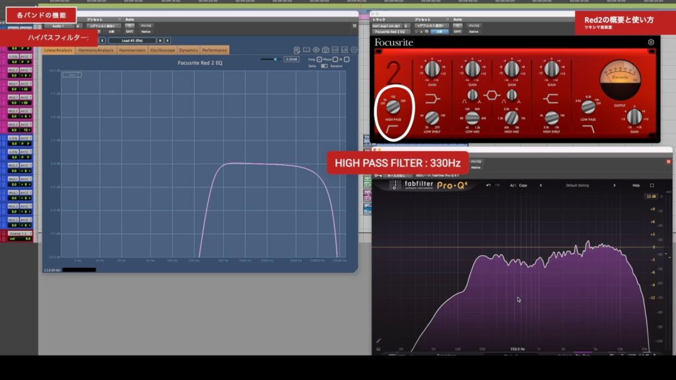Switch to HarmonicAnalysis tab
676x380 pixels.
click(96, 50)
